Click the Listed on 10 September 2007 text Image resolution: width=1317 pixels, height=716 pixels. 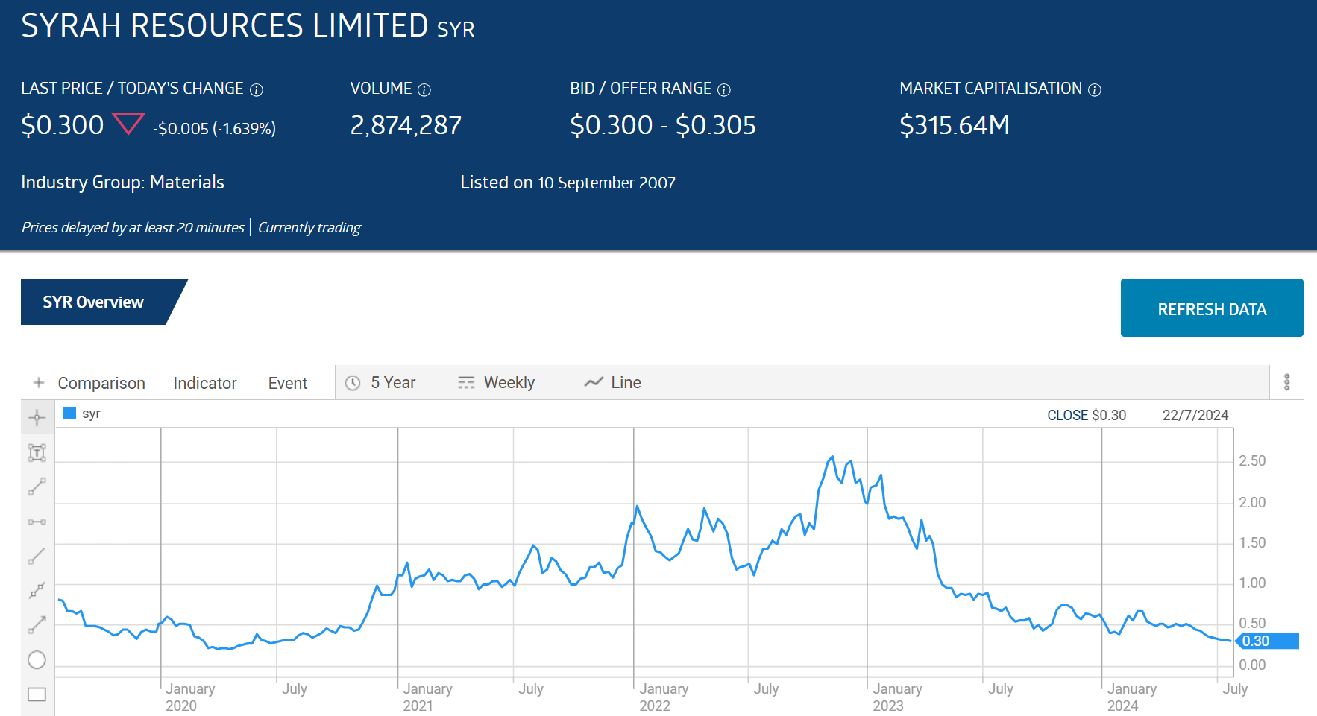coord(568,183)
